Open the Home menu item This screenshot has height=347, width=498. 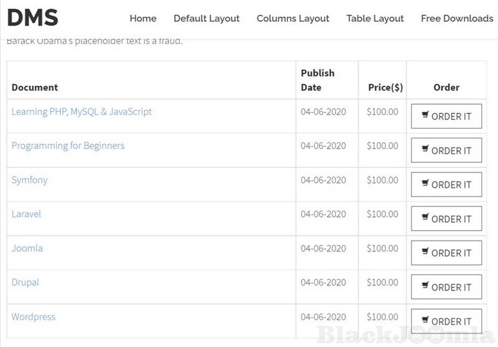(x=143, y=19)
